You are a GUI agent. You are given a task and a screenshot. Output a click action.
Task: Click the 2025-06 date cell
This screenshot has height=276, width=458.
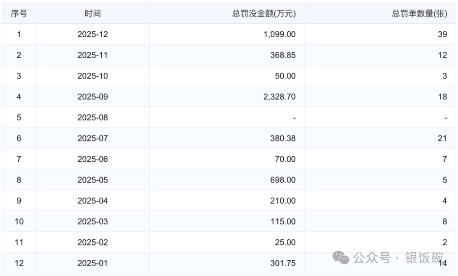(x=92, y=159)
